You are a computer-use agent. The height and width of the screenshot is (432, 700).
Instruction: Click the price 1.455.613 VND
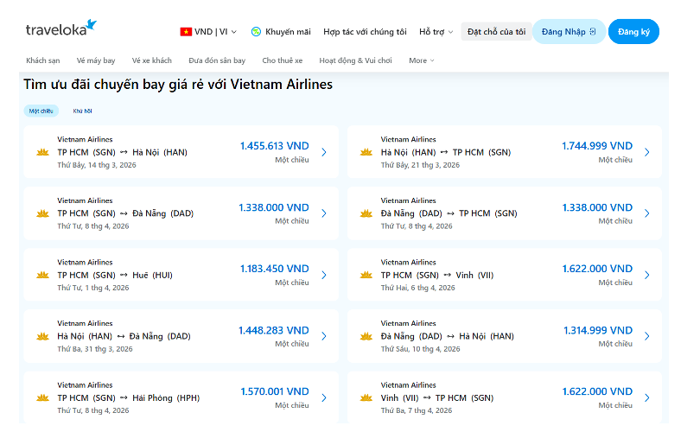pos(275,146)
